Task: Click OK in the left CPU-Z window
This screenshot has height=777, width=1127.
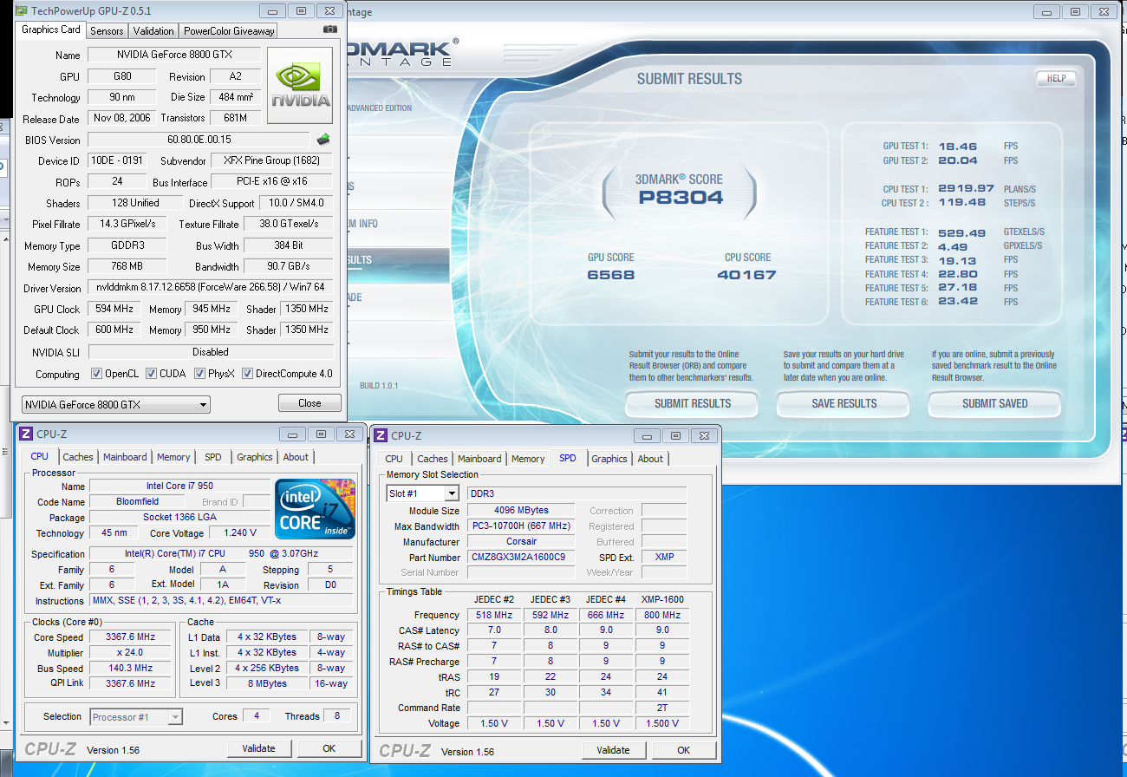Action: (329, 748)
